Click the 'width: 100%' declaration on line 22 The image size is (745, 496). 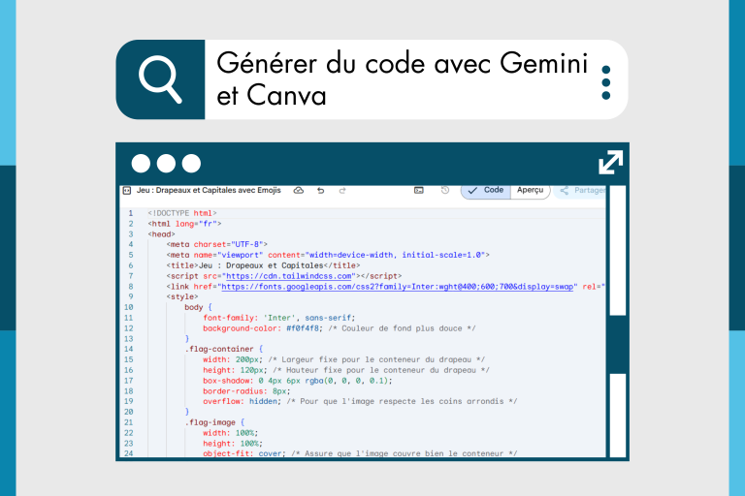(x=231, y=433)
